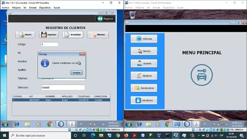Open Ver menu in Win 7 32 1 VirtualBox window
The width and height of the screenshot is (247, 139).
25,8
